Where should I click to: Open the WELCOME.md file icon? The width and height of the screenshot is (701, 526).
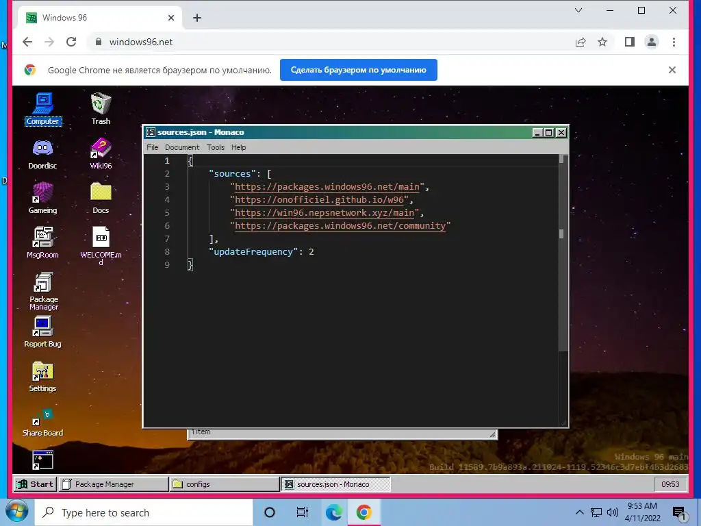(101, 245)
